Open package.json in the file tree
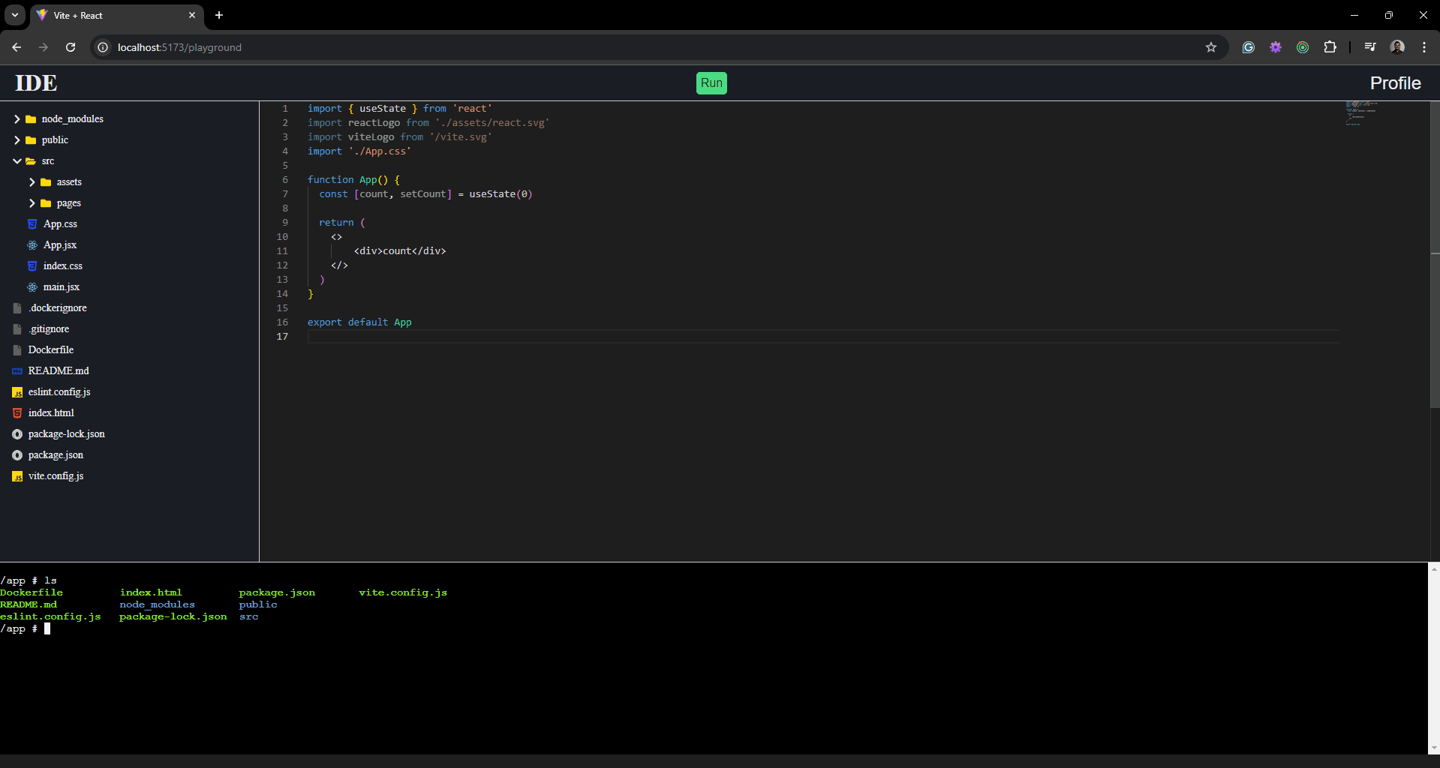This screenshot has height=768, width=1440. point(56,455)
